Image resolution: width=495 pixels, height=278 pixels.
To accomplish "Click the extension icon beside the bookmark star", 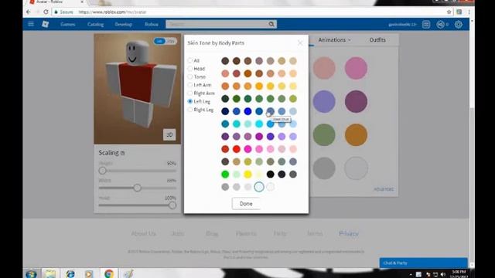I will tap(459, 12).
